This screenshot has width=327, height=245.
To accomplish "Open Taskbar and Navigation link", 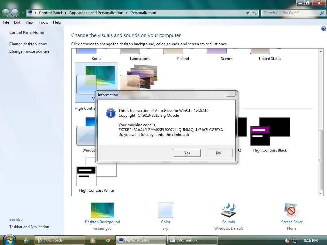I will pyautogui.click(x=29, y=227).
